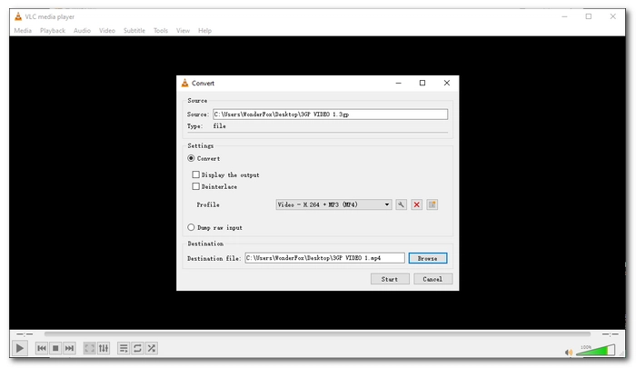Select Dump raw input radio button
This screenshot has height=368, width=636.
click(191, 227)
